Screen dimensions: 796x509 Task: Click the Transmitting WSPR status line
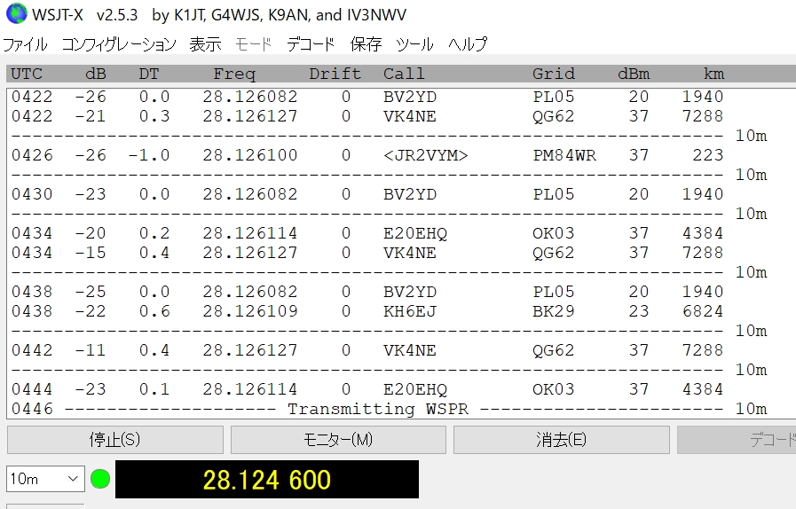378,409
